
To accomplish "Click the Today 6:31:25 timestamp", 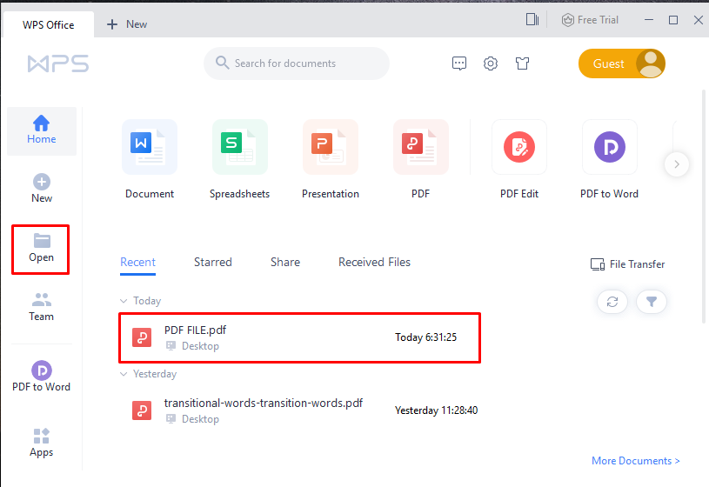I will [425, 337].
